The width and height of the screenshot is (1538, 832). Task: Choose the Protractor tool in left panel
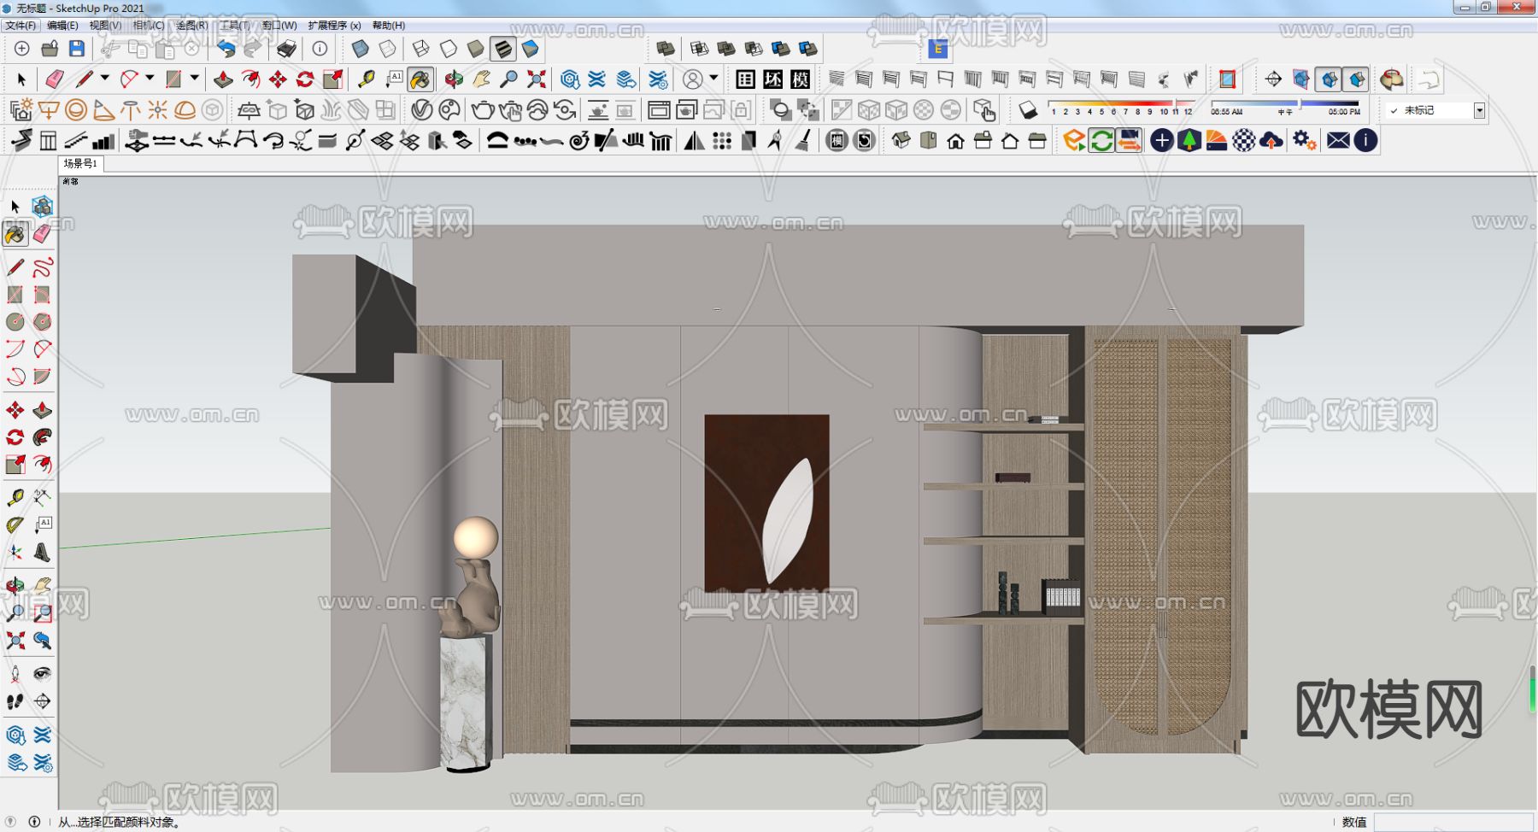point(15,525)
